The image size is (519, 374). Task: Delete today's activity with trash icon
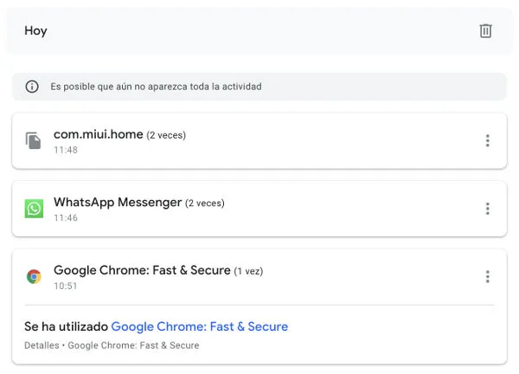coord(485,31)
